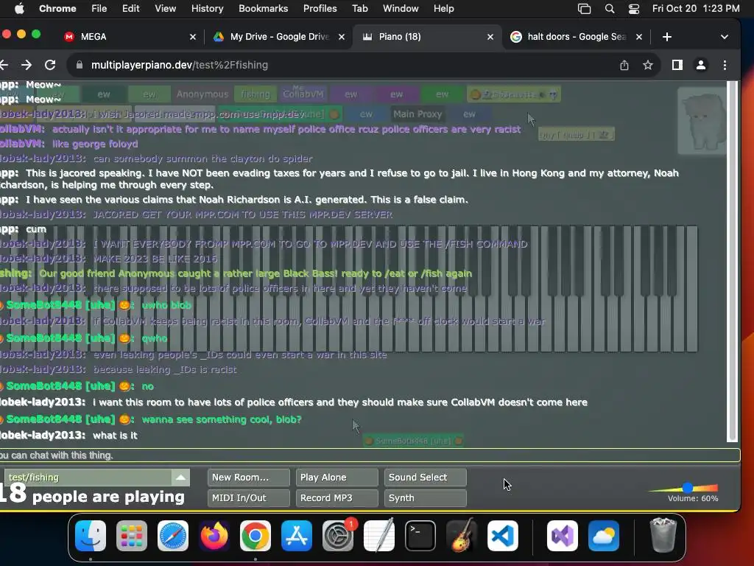Launch Safari from the dock

pyautogui.click(x=173, y=536)
